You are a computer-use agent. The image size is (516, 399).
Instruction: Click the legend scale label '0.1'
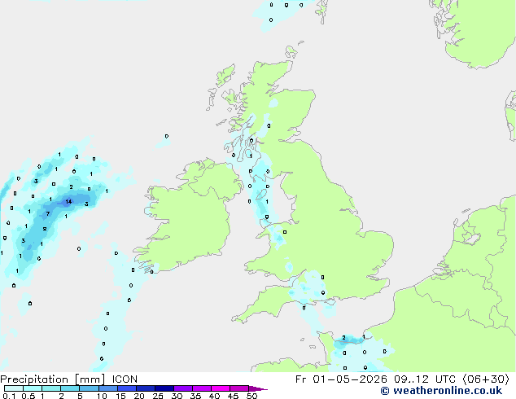(9, 396)
